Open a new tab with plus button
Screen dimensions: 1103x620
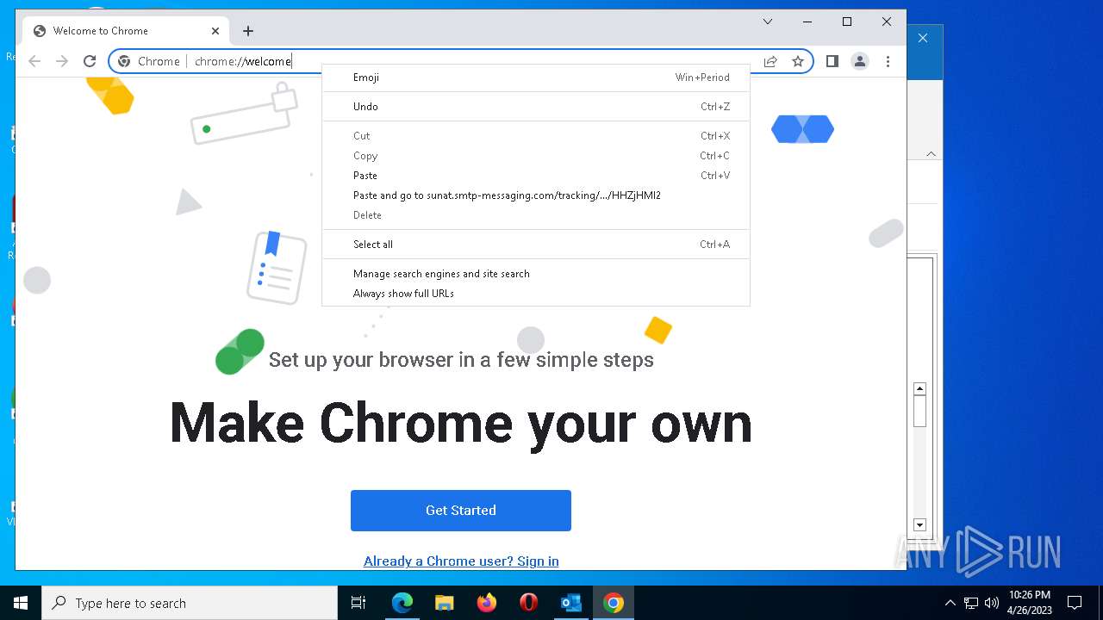248,31
